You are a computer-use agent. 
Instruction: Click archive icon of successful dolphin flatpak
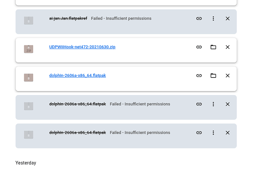[x=28, y=78]
